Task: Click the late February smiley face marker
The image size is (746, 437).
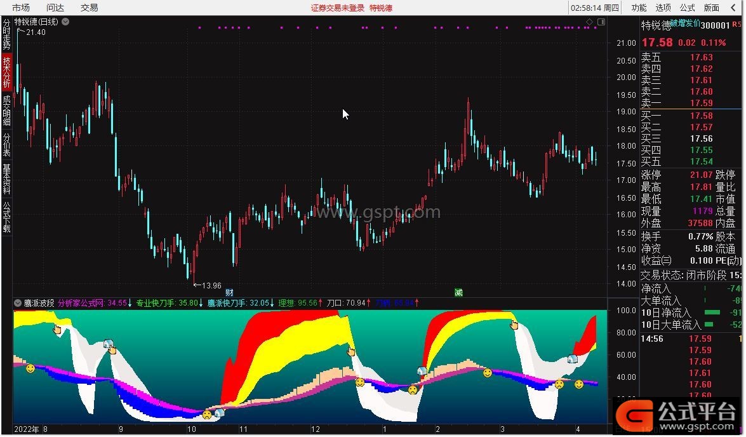Action: coord(488,373)
